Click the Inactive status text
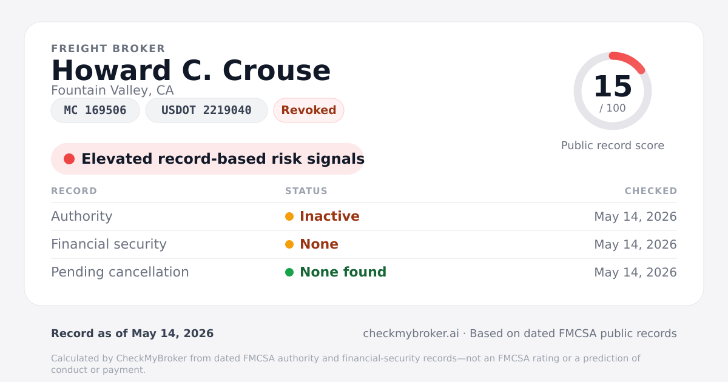 pyautogui.click(x=329, y=216)
